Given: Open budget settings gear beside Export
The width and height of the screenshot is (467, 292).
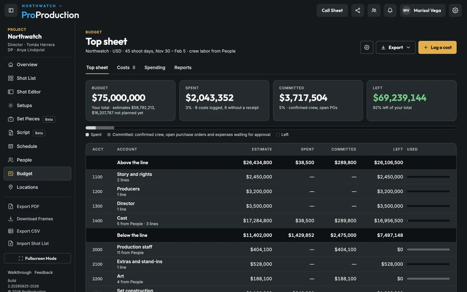Looking at the screenshot, I should tap(367, 47).
